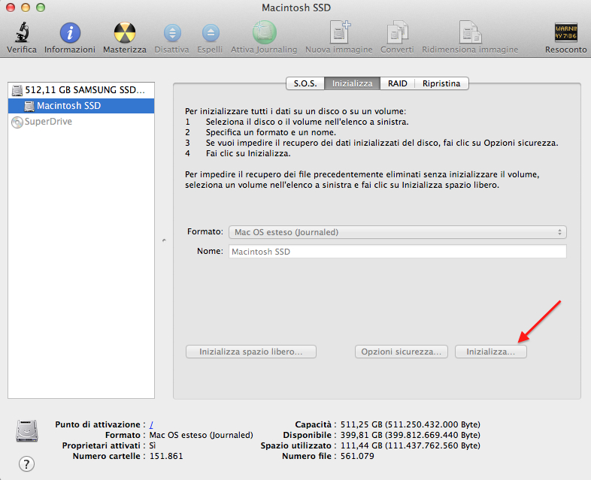Switch to the S.O.S. tab
The height and width of the screenshot is (480, 591).
[305, 83]
